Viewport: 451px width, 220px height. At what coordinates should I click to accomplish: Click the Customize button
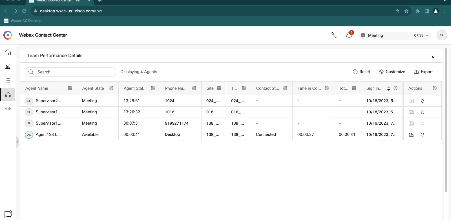pos(392,72)
